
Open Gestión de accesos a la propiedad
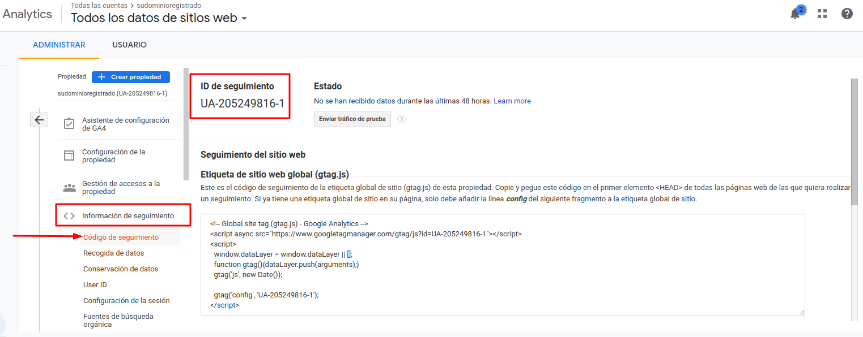pos(119,187)
